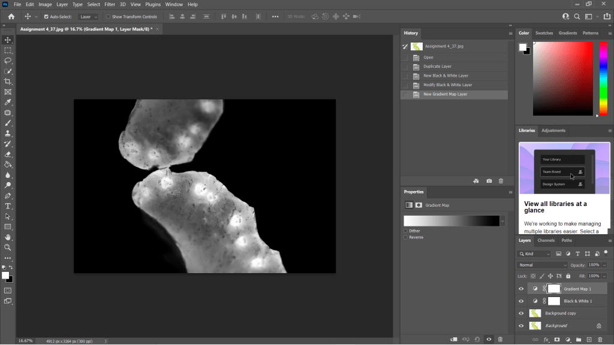614x345 pixels.
Task: Hide the Background copy layer
Action: click(x=520, y=313)
